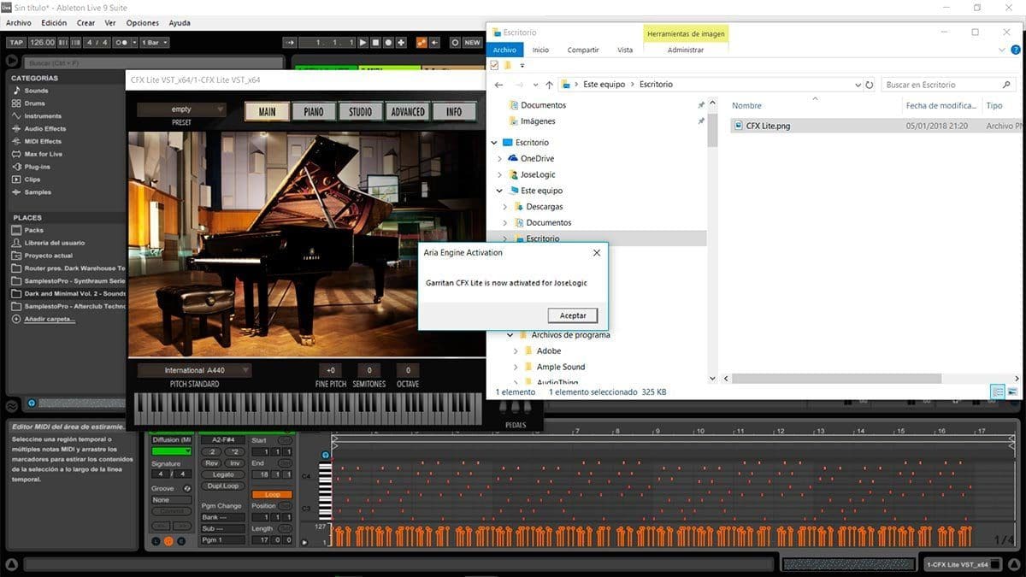Open the Sounds category in Ableton's browser
Viewport: 1026px width, 577px height.
(36, 91)
